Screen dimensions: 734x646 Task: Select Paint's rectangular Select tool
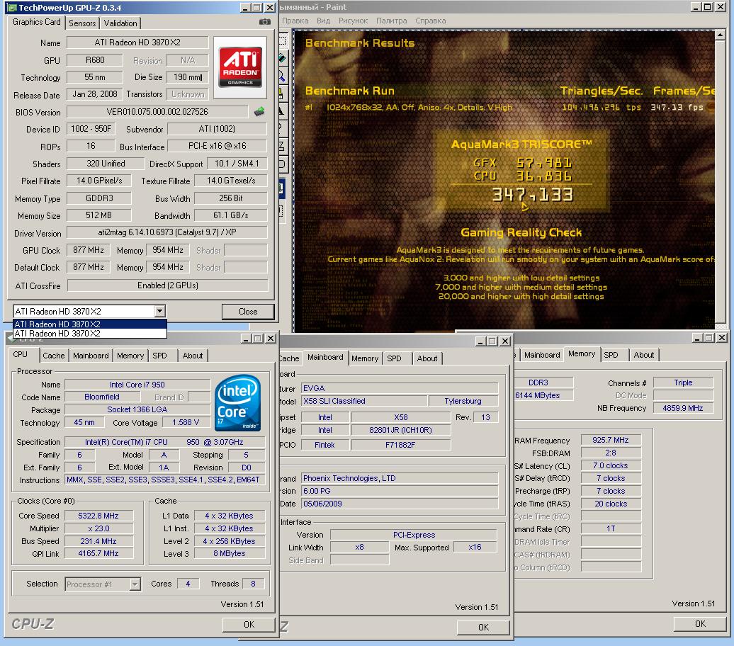pos(282,40)
